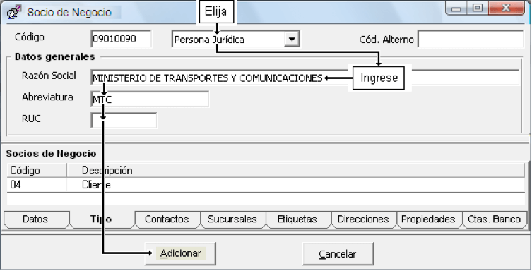Screen dimensions: 532x271
Task: Click the Código column header in grid
Action: [37, 170]
